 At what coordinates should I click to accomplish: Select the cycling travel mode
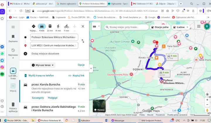point(66,26)
